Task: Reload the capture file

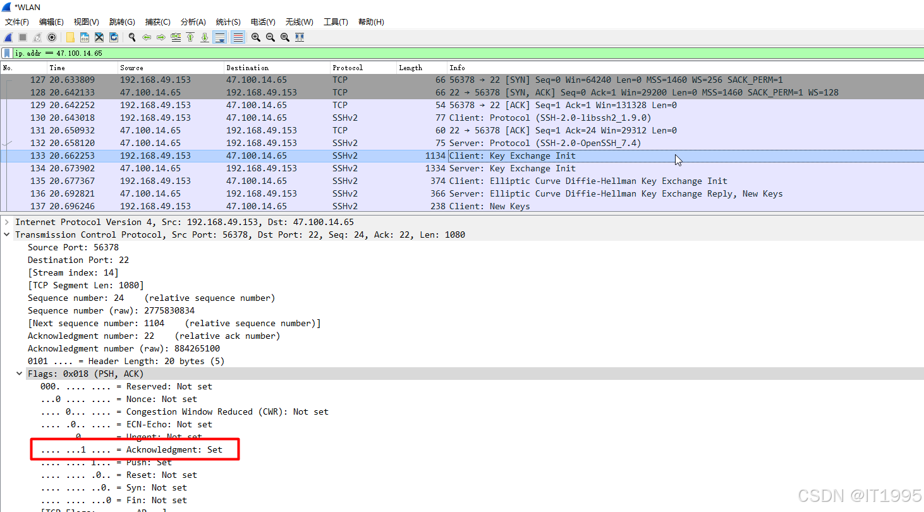Action: (x=114, y=37)
